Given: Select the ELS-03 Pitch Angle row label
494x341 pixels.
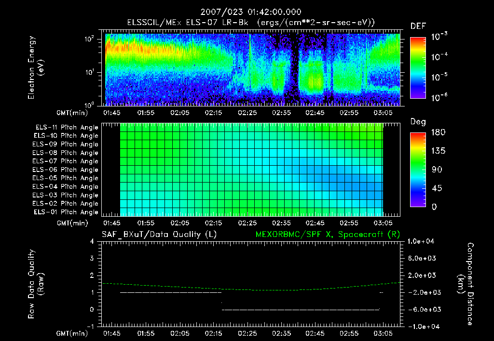Looking at the screenshot, I should pyautogui.click(x=65, y=195).
